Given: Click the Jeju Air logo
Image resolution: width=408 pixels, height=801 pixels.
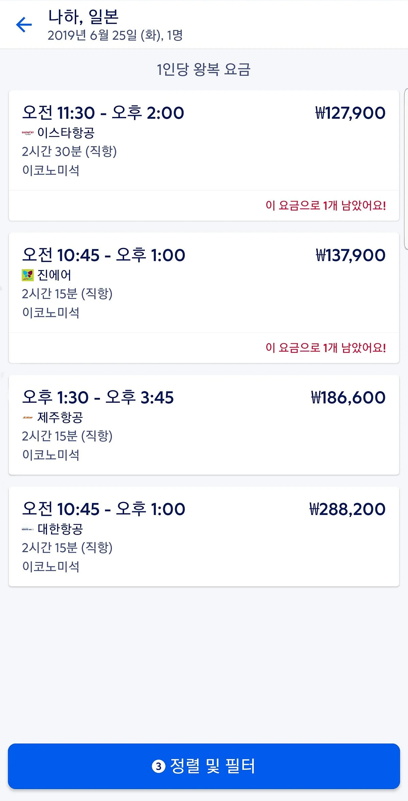Looking at the screenshot, I should click(28, 417).
